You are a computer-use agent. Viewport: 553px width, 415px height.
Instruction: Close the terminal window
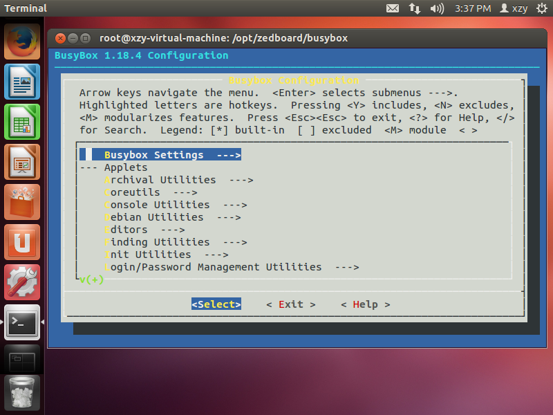tap(61, 38)
